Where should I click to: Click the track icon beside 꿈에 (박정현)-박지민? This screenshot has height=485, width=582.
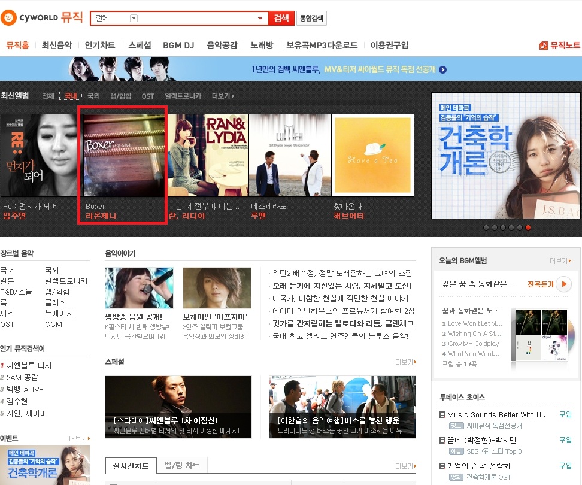pos(442,440)
